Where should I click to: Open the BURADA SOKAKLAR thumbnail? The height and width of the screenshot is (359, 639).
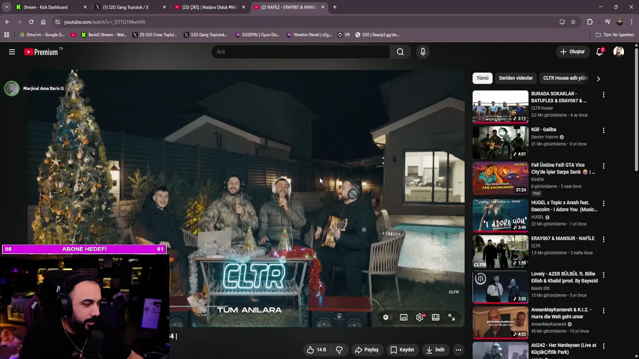coord(500,106)
